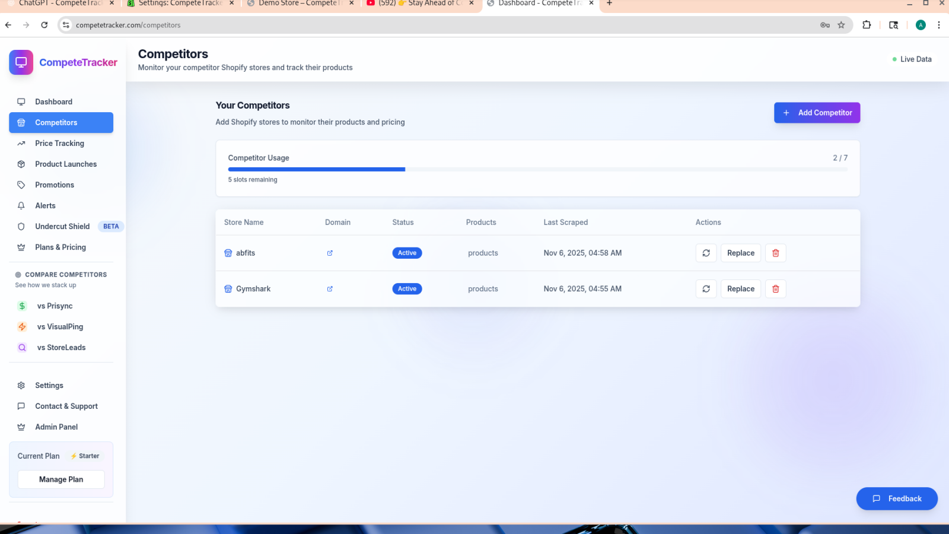Open the vs StoreLeads comparison
949x534 pixels.
click(x=61, y=347)
